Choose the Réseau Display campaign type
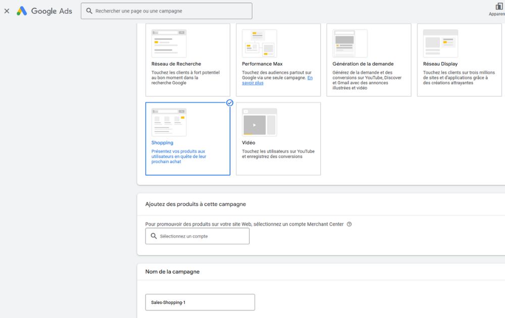The width and height of the screenshot is (505, 318). (459, 60)
